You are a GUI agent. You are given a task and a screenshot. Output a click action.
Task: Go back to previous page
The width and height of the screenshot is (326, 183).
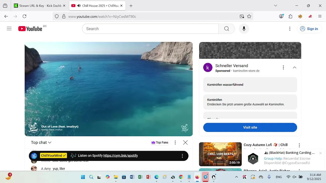click(6, 16)
